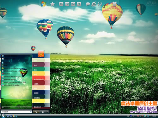Click the second quick launch icon on the taskbar
This screenshot has height=118, width=158.
11,116
